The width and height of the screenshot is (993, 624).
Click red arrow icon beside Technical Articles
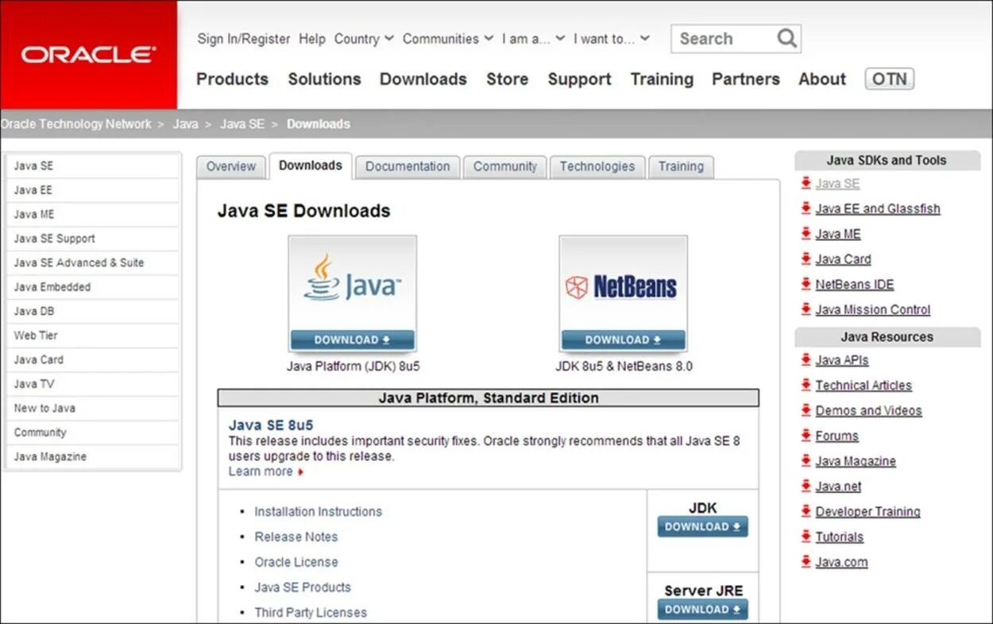[806, 386]
